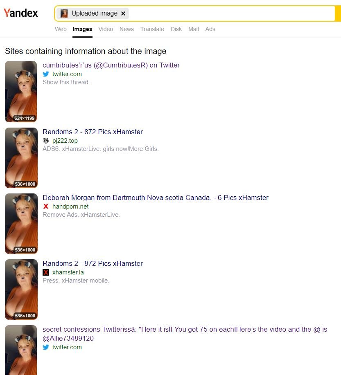Click the Twitter bird icon in last result

tap(46, 347)
